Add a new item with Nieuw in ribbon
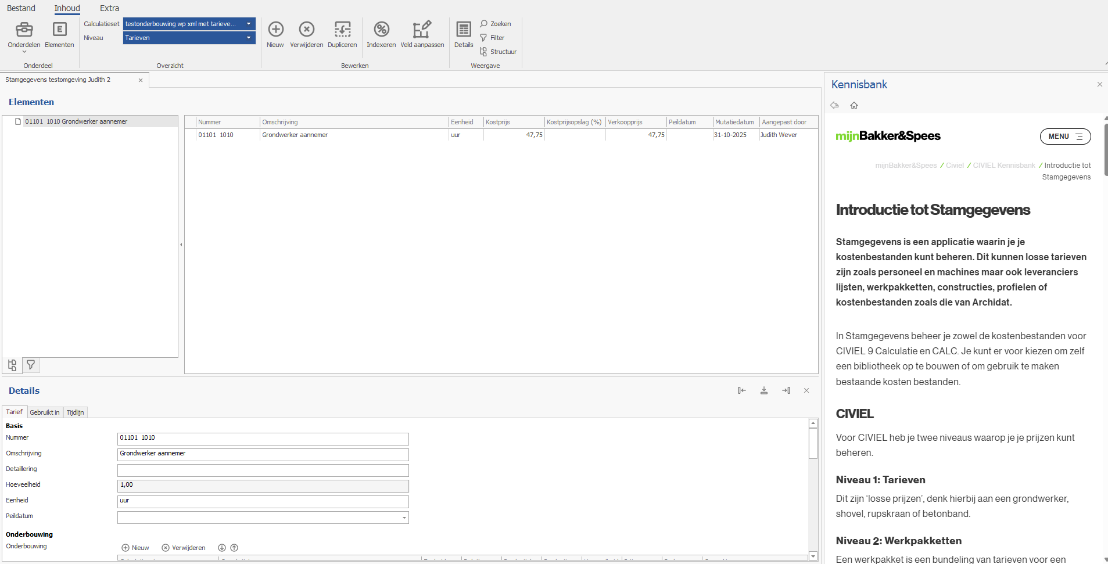1108x564 pixels. click(275, 35)
